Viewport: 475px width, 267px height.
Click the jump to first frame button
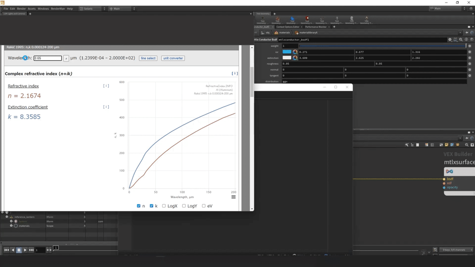point(6,250)
